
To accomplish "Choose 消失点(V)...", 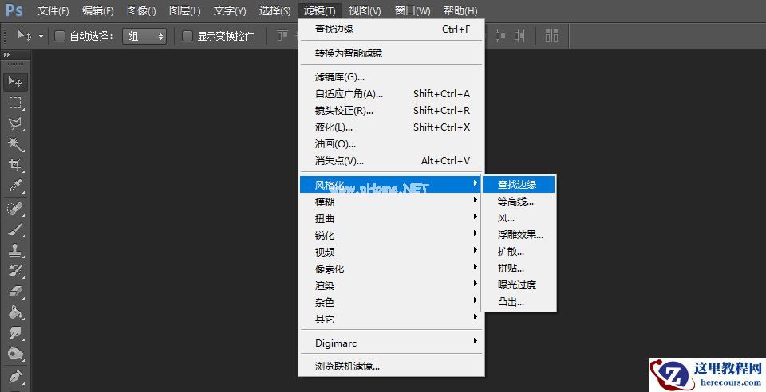I will [391, 160].
